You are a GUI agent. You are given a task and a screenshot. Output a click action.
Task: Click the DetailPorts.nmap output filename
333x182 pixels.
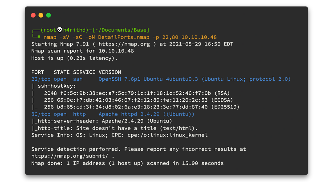(124, 37)
